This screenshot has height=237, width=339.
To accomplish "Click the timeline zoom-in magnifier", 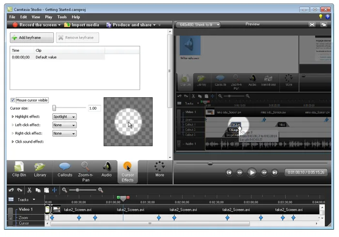I will coord(101,190).
